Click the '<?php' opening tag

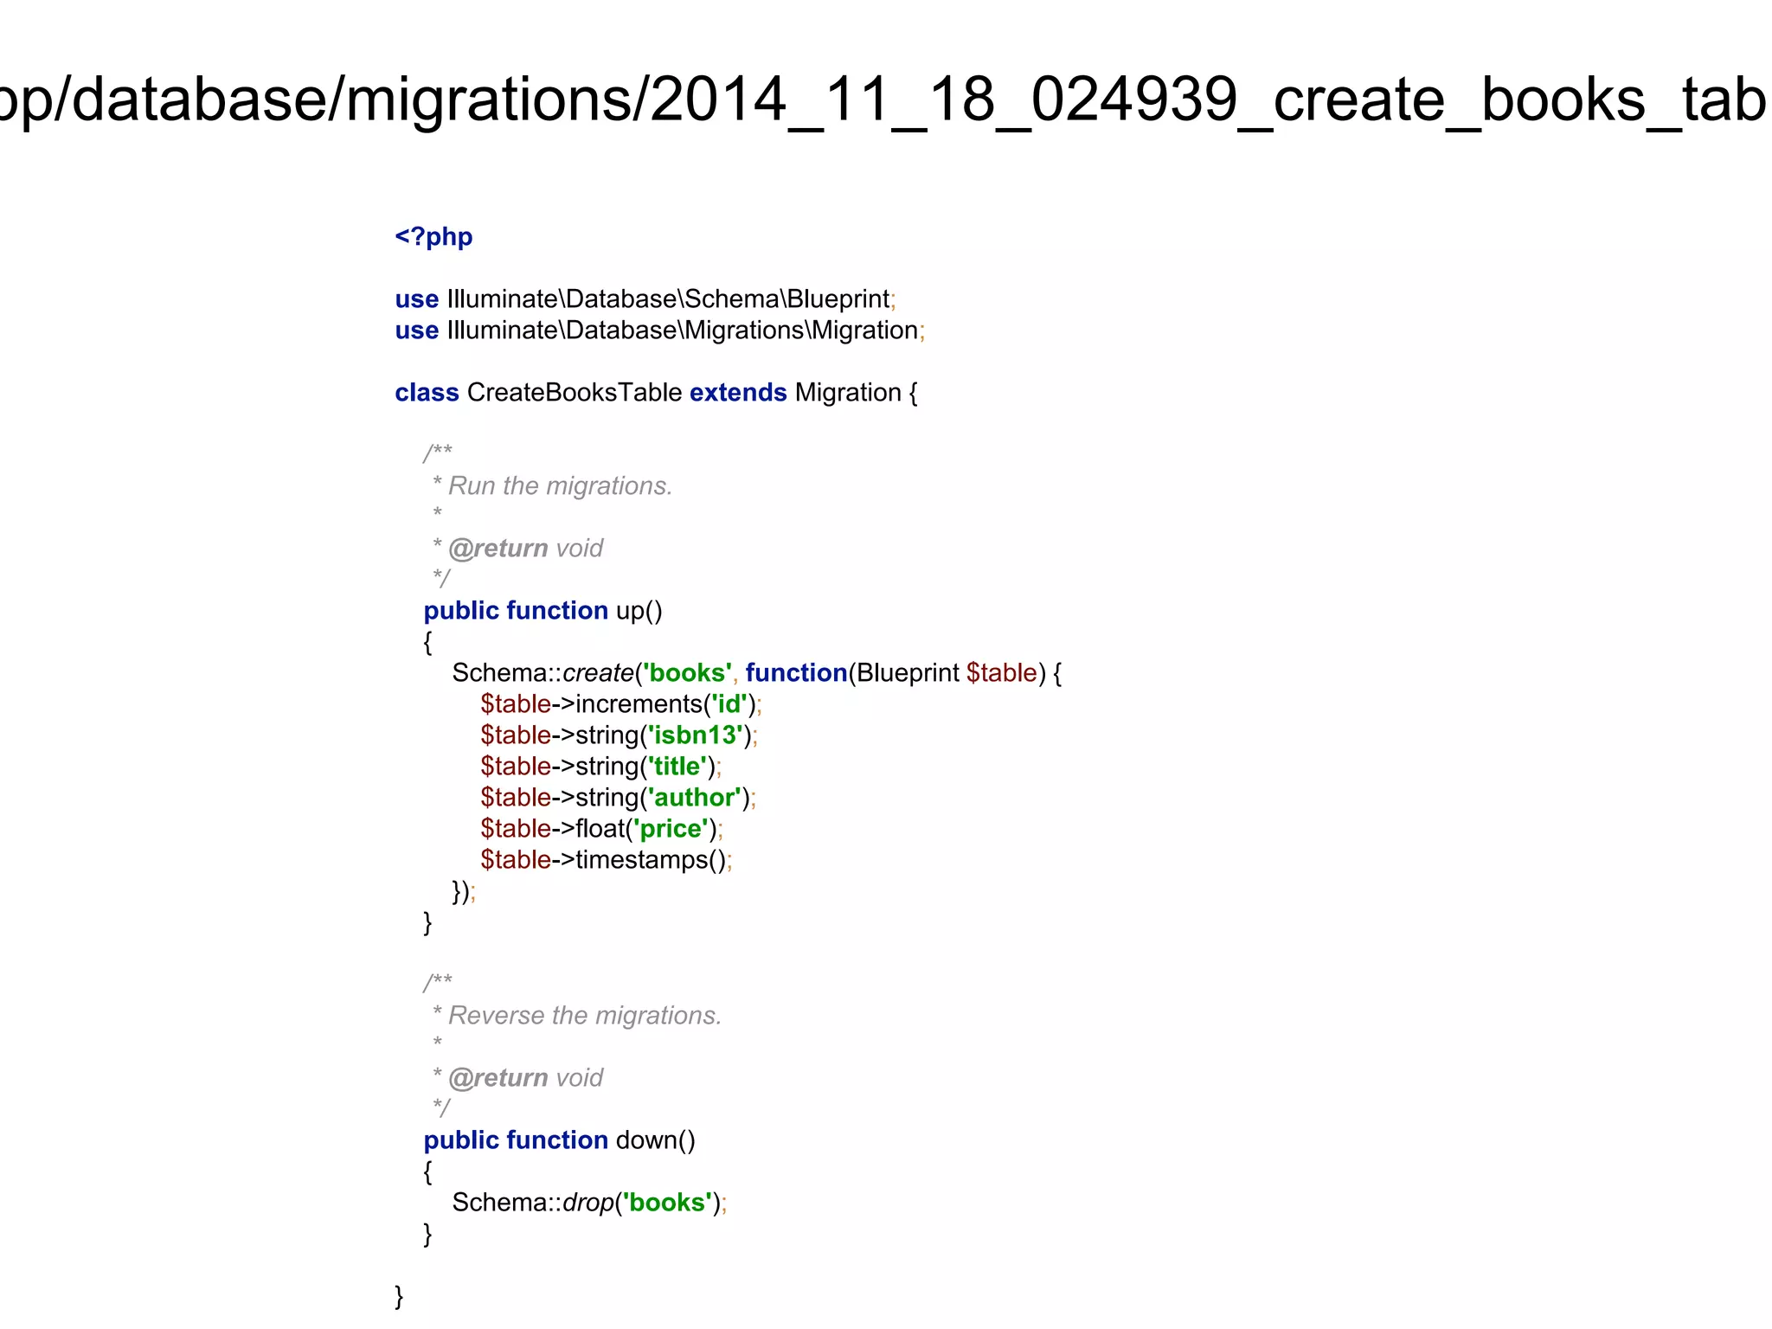(433, 237)
